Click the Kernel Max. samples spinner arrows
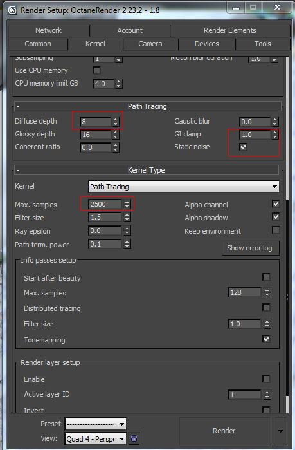The image size is (295, 450). (127, 204)
